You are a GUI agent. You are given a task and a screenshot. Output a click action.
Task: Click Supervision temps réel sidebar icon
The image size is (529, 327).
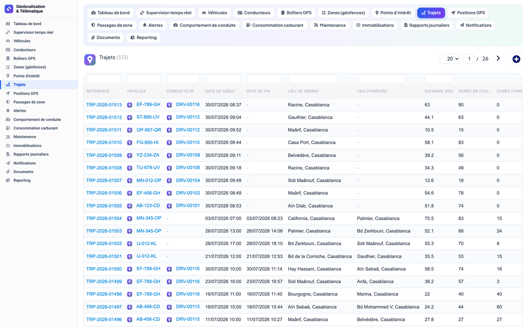tap(8, 33)
